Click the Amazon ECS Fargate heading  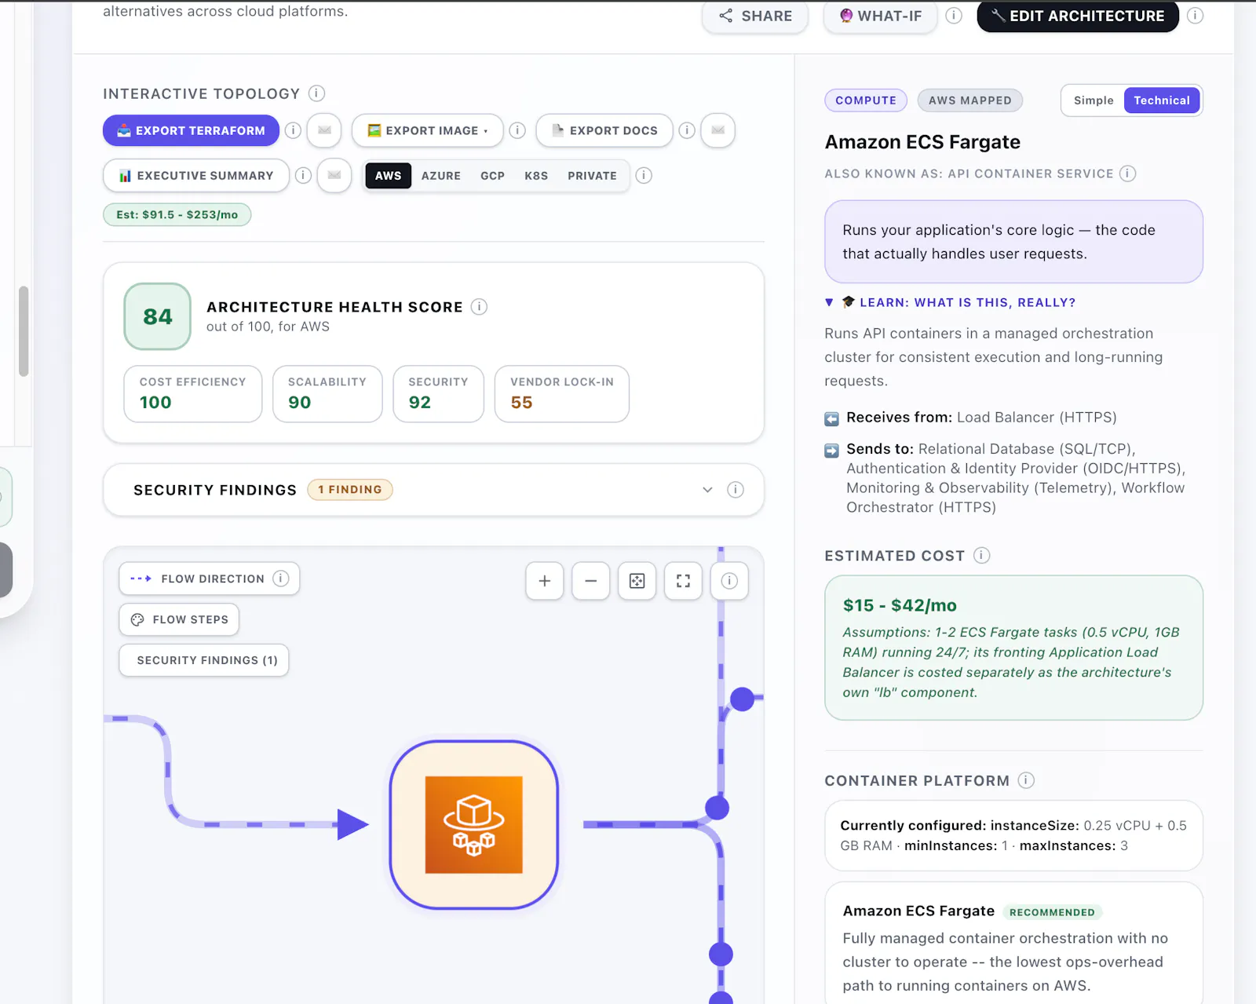coord(922,142)
